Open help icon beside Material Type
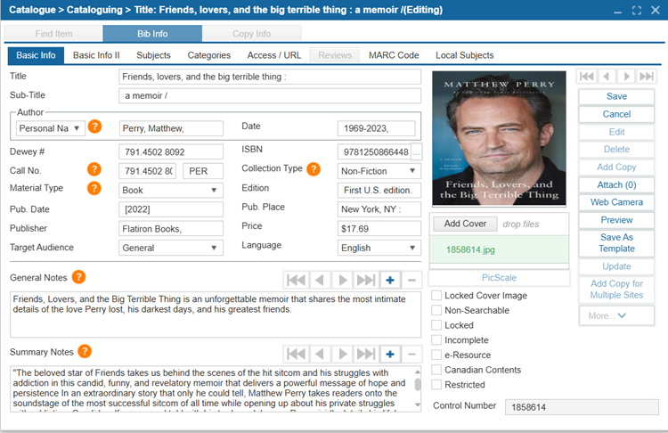 pos(94,188)
